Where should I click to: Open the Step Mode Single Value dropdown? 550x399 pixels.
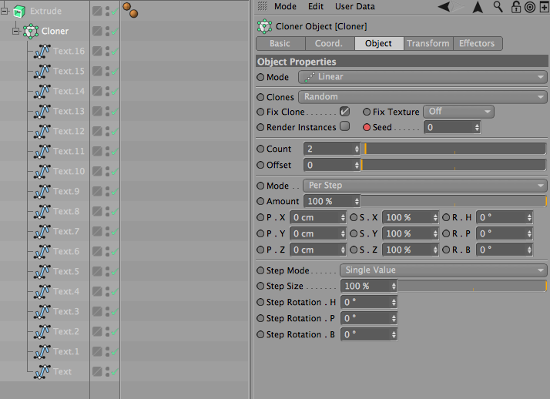pos(444,270)
